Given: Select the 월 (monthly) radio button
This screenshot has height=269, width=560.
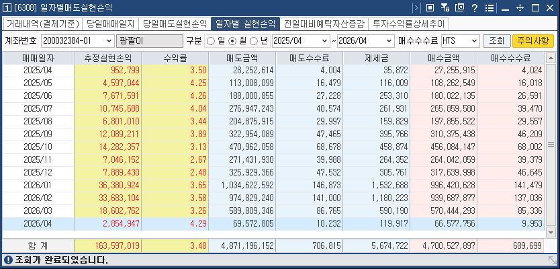Looking at the screenshot, I should click(231, 41).
